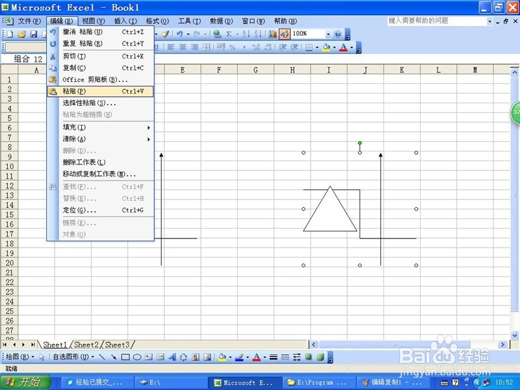Click the Open file folder icon

(21, 34)
